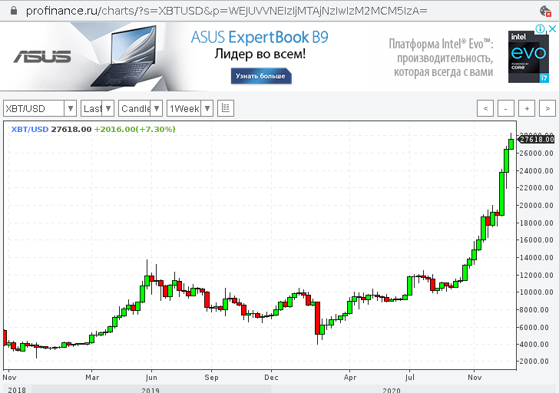Click the lock icon in address bar
559x393 pixels.
pos(12,11)
